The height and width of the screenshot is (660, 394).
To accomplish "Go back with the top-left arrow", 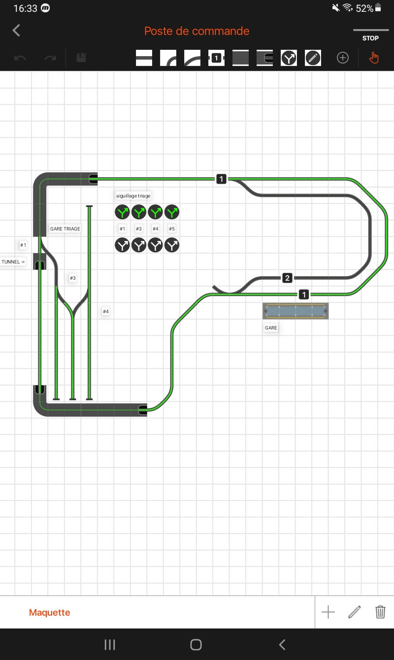I will point(16,31).
